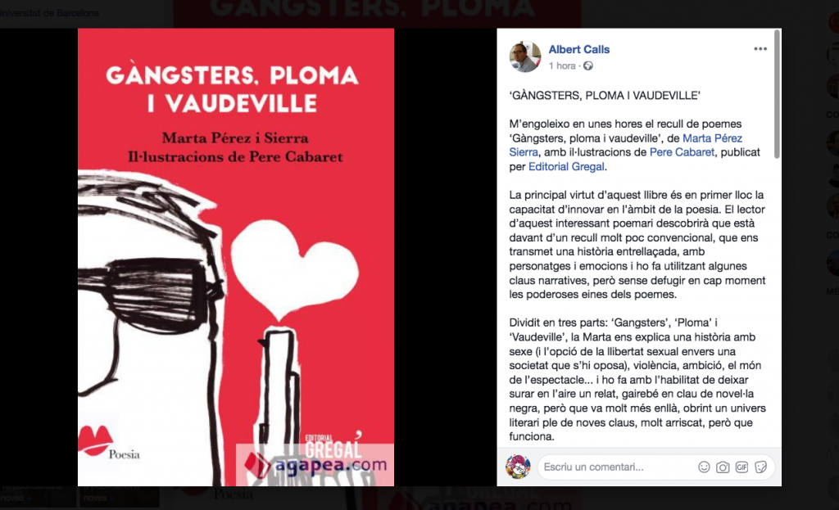Viewport: 839px width, 510px height.
Task: Add a GIF to the comment
Action: point(741,467)
